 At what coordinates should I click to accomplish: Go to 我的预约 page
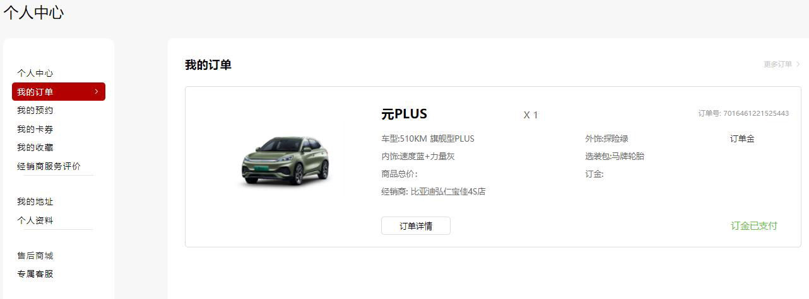tap(35, 110)
